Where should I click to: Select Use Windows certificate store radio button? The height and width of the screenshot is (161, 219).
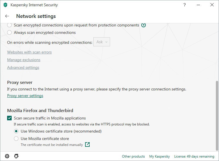click(x=16, y=131)
